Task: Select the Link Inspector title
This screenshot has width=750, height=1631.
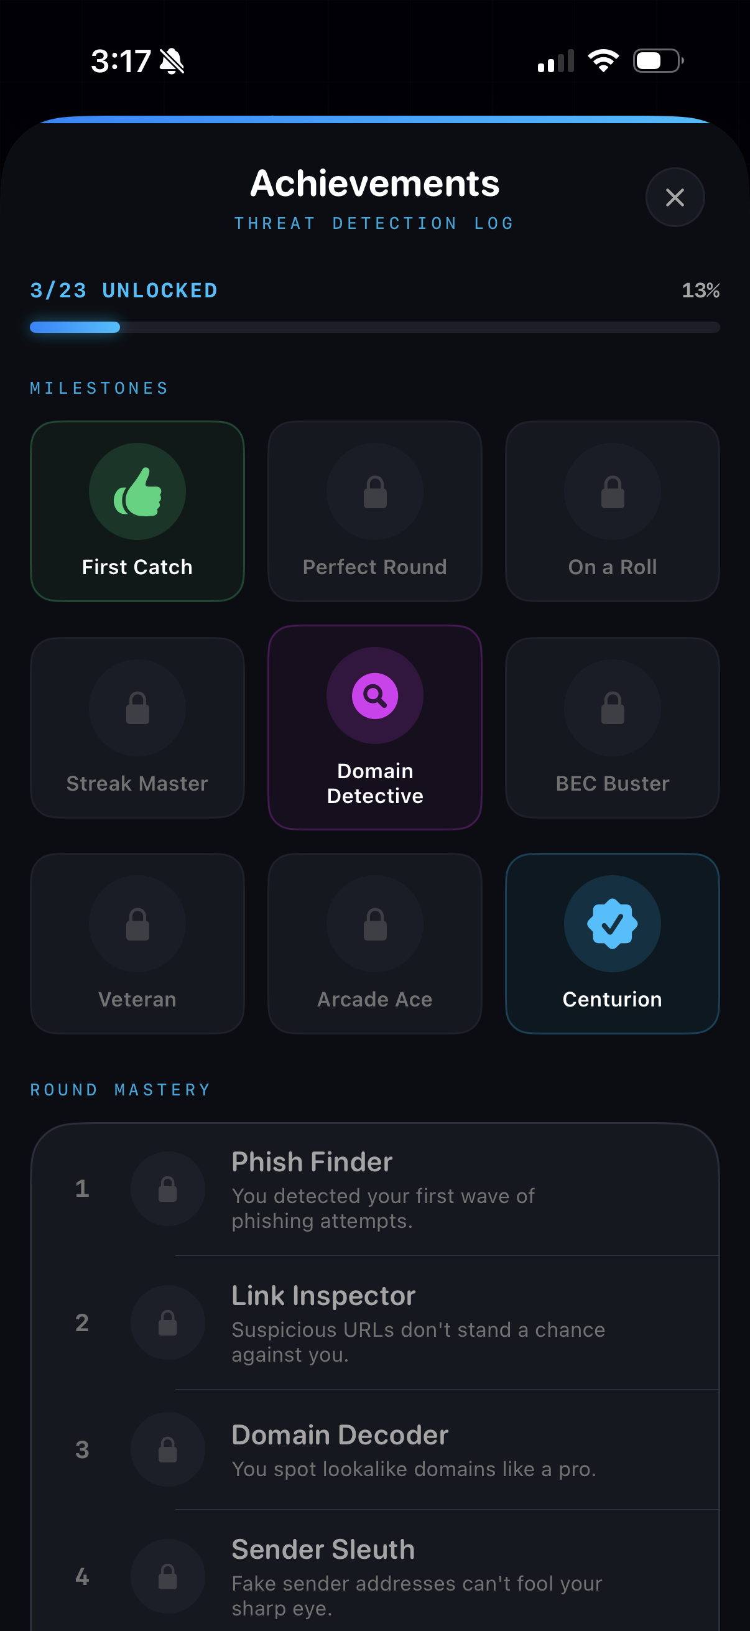Action: [x=323, y=1296]
